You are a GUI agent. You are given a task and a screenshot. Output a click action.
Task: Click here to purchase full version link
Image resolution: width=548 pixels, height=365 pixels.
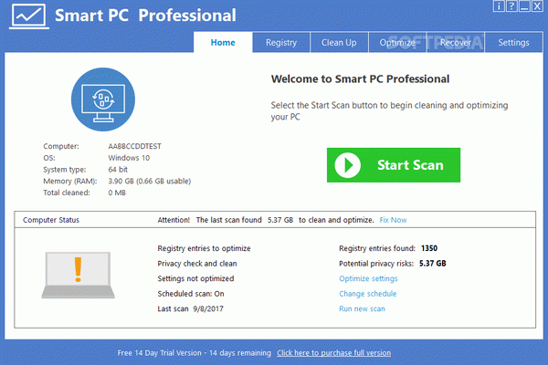click(x=333, y=353)
